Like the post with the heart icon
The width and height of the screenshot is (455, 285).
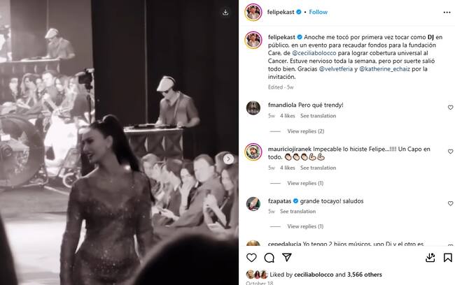(251, 258)
